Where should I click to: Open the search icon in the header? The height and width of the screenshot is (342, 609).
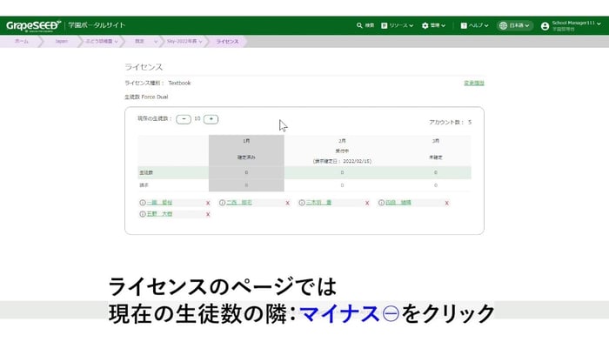coord(365,25)
